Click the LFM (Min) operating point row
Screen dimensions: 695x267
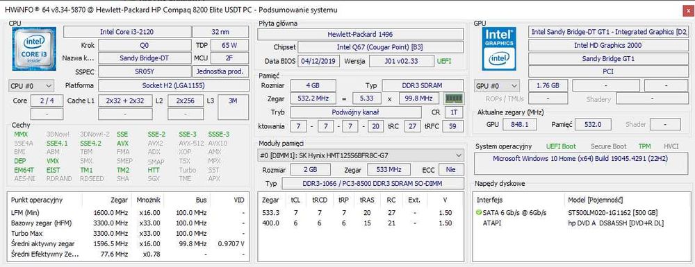click(128, 213)
